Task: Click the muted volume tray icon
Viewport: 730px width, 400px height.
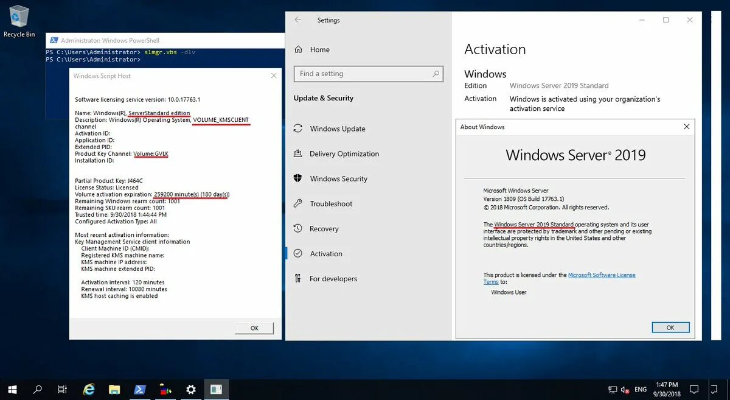Action: [625, 390]
